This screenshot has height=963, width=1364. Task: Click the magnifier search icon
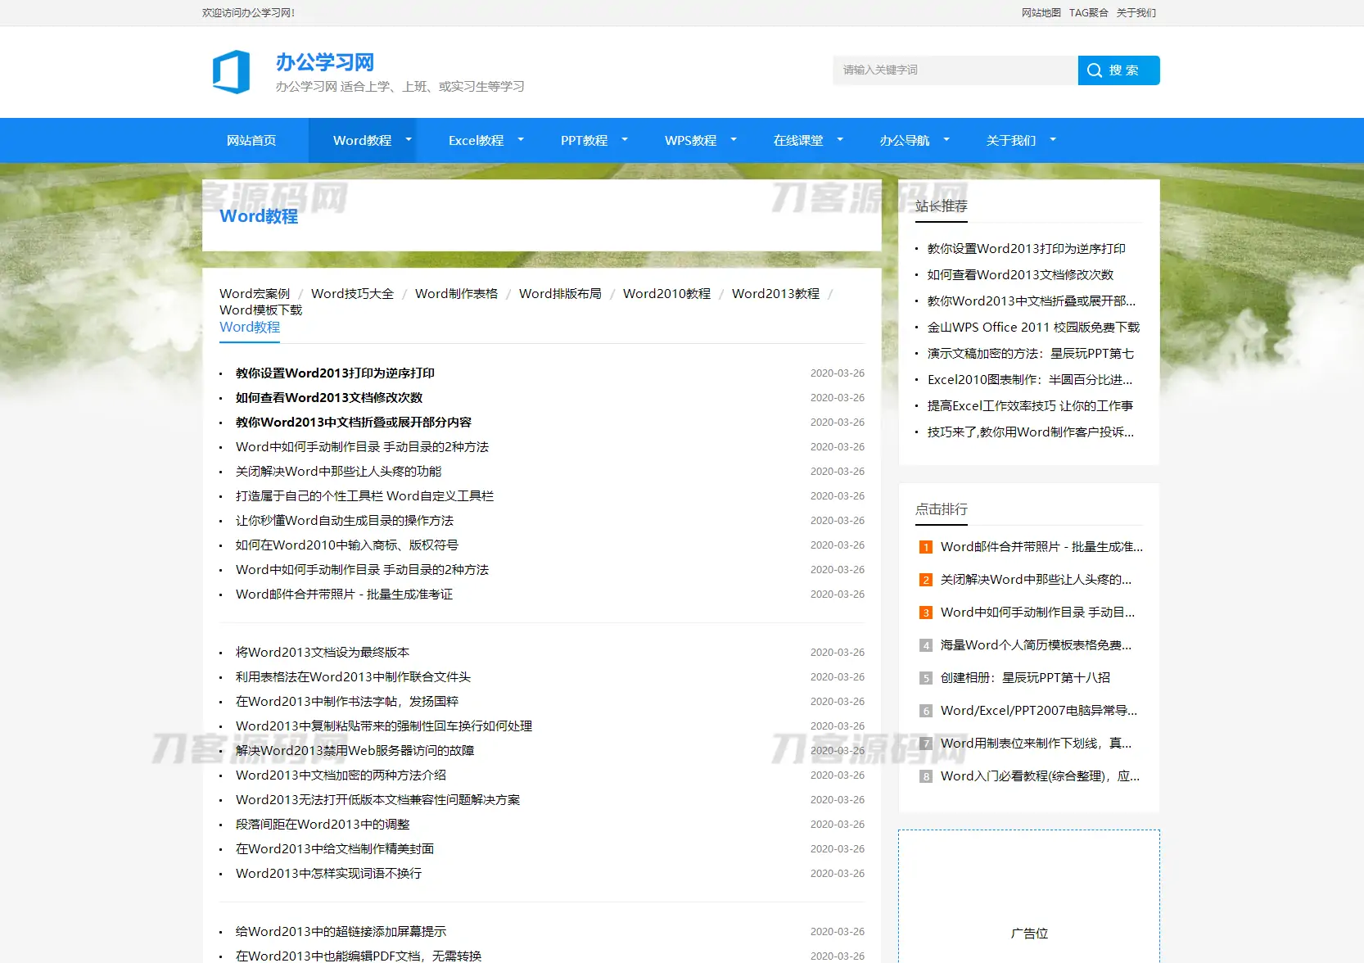(1095, 70)
